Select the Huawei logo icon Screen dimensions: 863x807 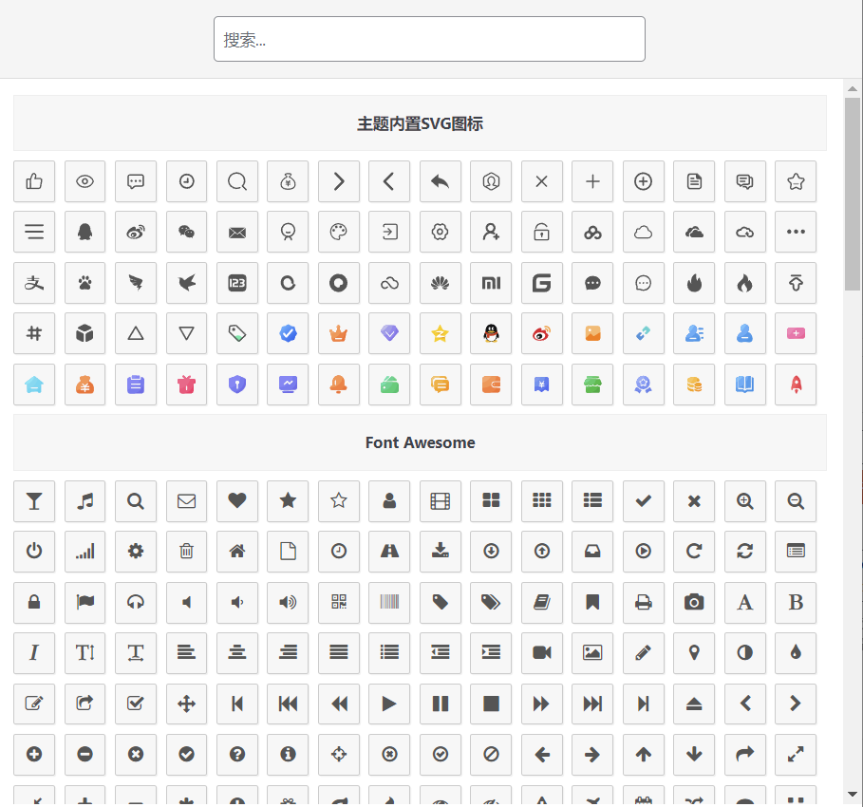click(x=441, y=283)
